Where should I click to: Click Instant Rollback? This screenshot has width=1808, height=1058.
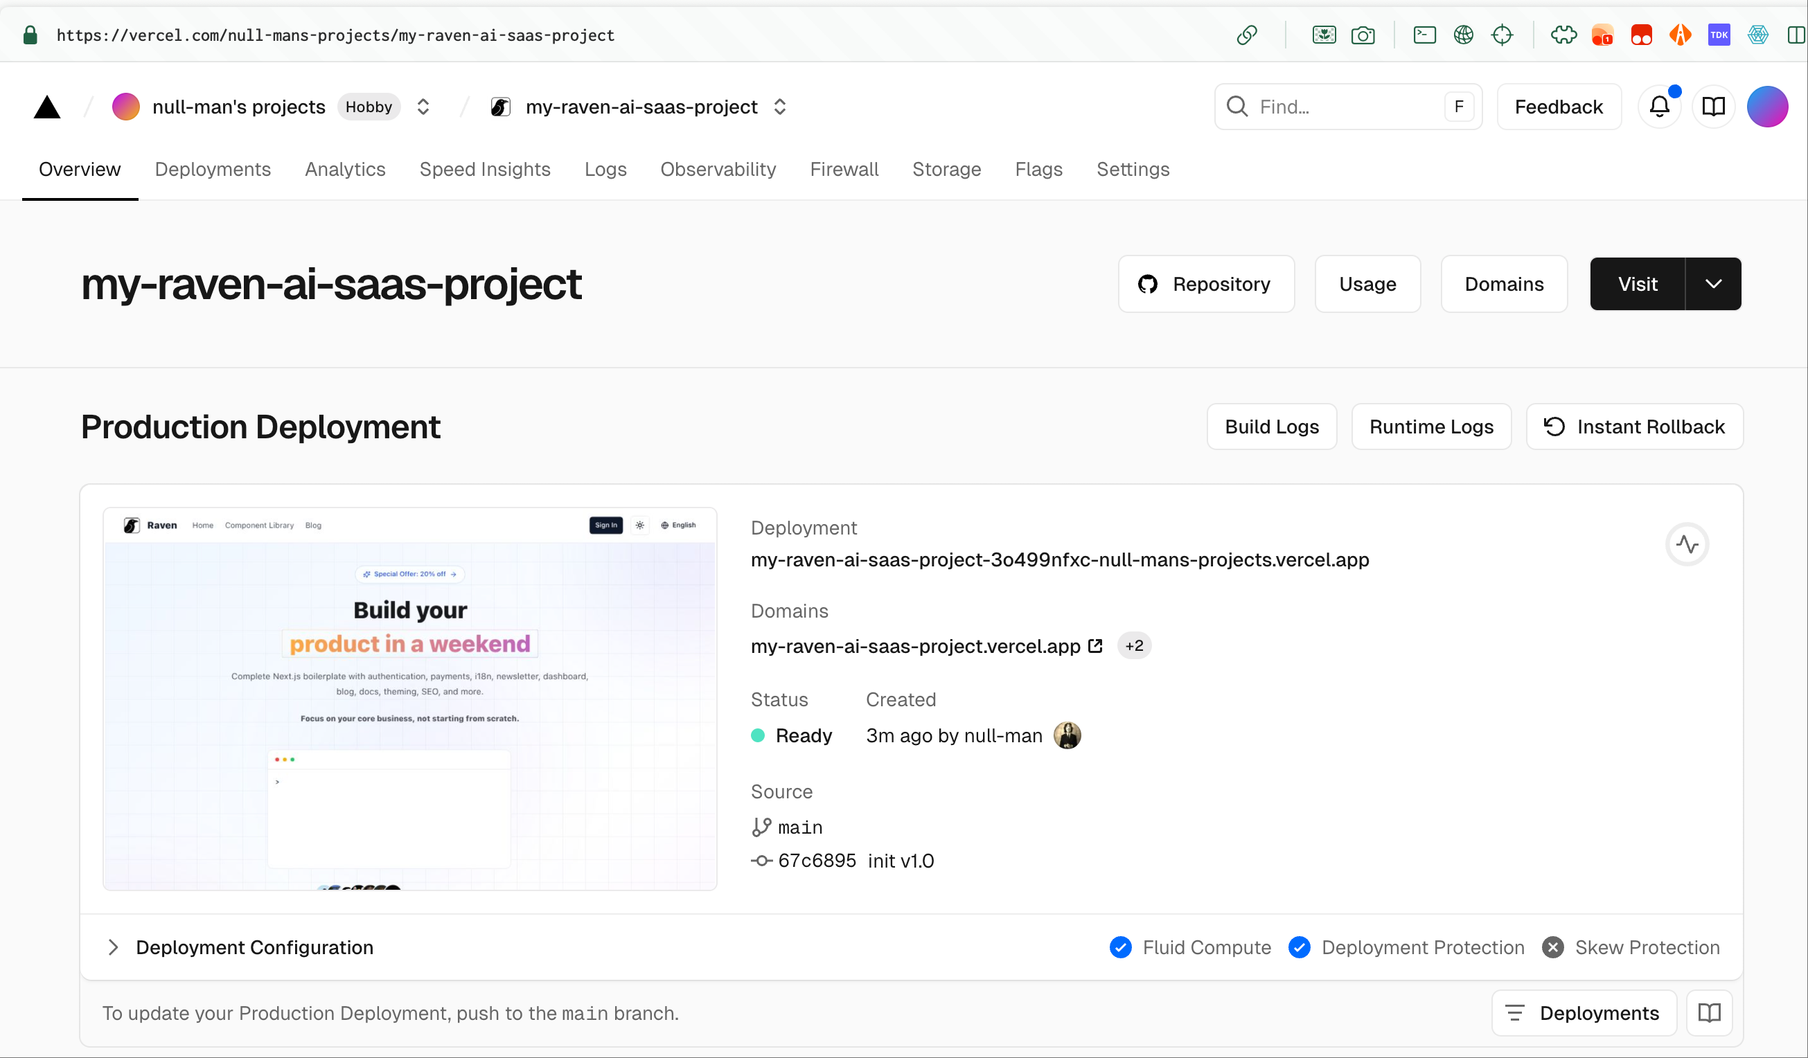1634,427
